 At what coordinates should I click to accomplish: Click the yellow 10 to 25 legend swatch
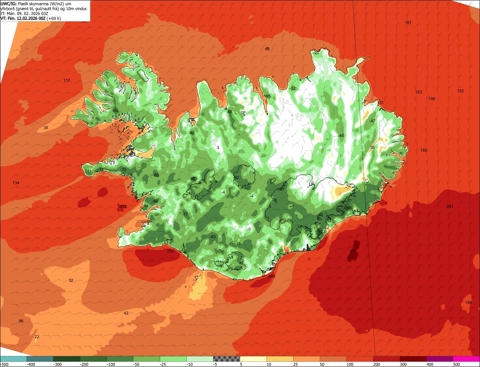280,359
